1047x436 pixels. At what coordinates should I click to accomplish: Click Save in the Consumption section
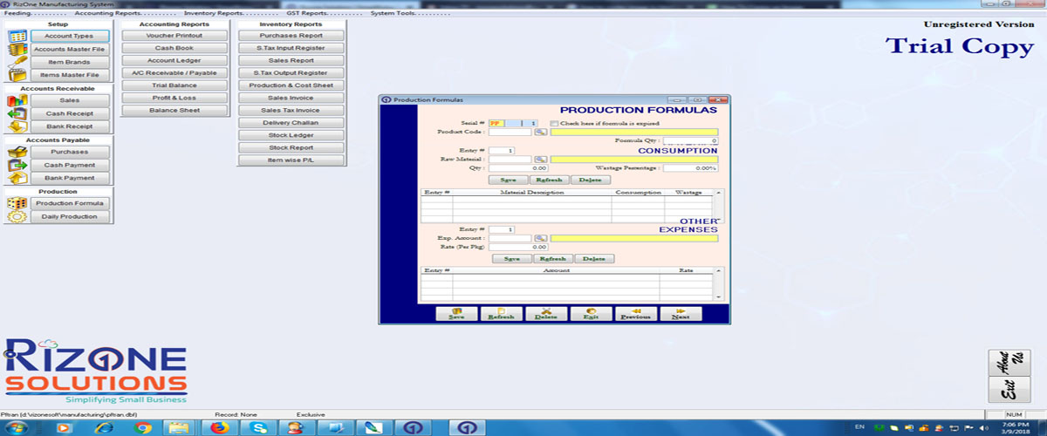(507, 180)
